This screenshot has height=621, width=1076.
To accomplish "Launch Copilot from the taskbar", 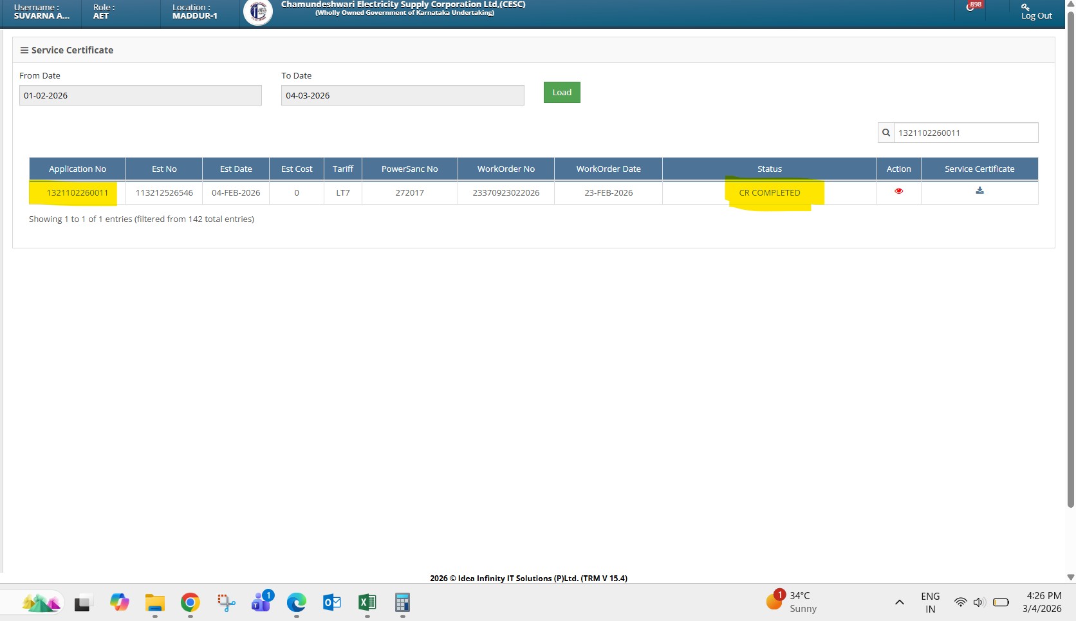I will coord(119,602).
